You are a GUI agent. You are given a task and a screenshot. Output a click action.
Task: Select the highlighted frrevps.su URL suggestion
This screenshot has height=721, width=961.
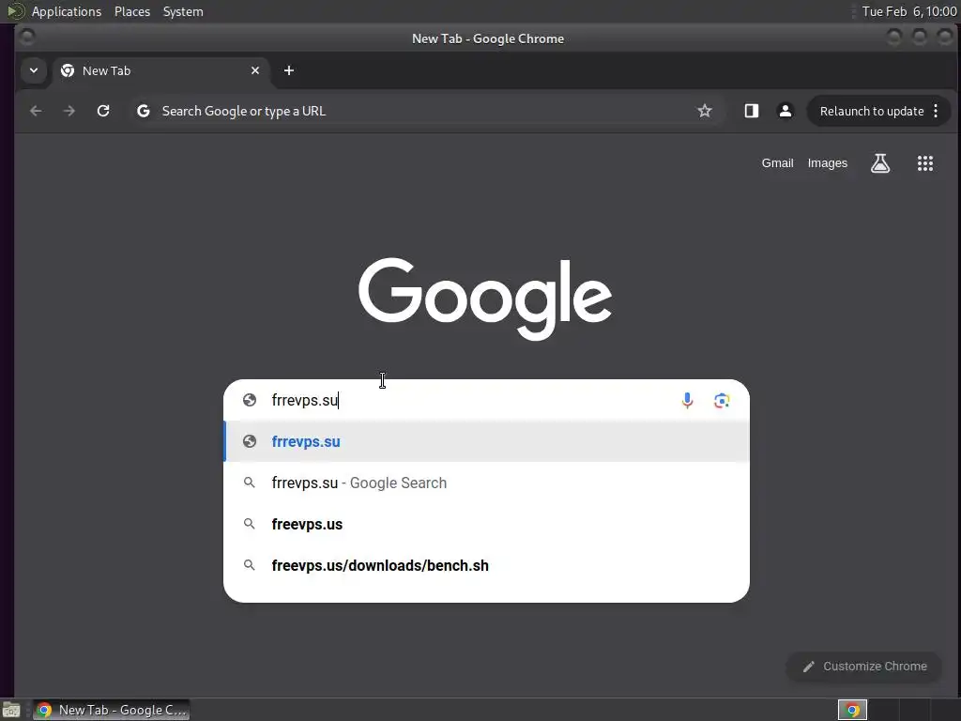[487, 441]
